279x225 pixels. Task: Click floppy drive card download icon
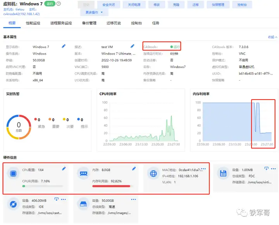click(x=266, y=168)
